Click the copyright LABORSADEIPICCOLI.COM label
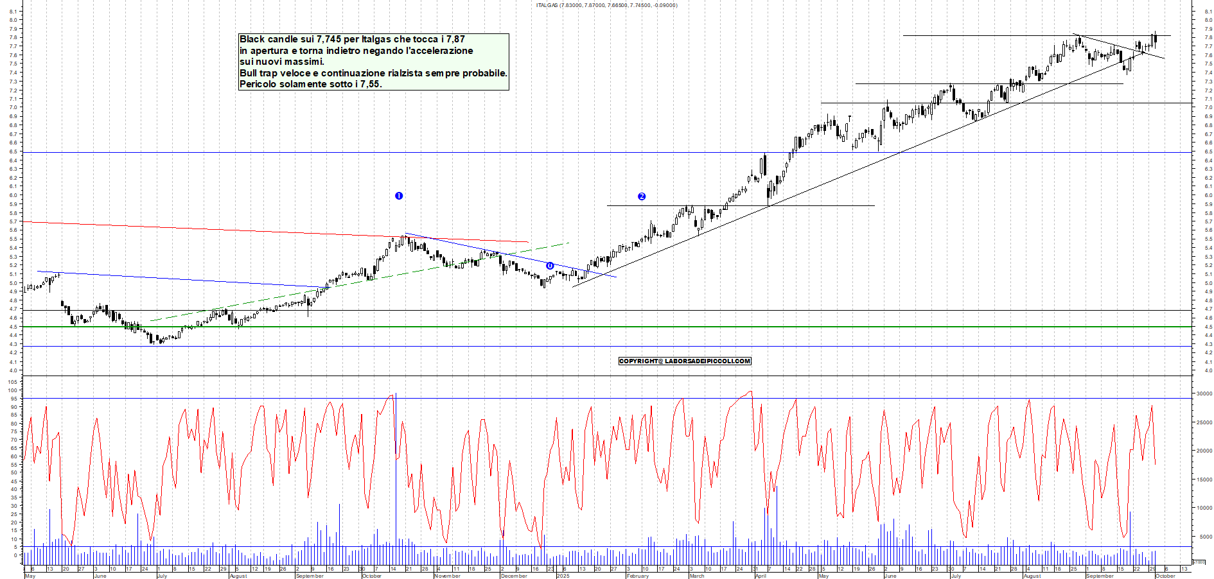This screenshot has width=1214, height=579. coord(685,361)
